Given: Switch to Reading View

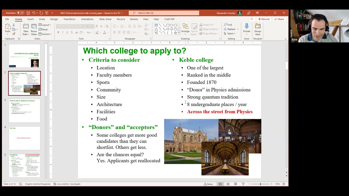Looking at the screenshot, I should click(x=236, y=184).
